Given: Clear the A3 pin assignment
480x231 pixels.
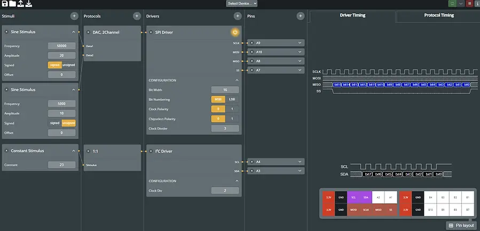Looking at the screenshot, I should click(252, 171).
